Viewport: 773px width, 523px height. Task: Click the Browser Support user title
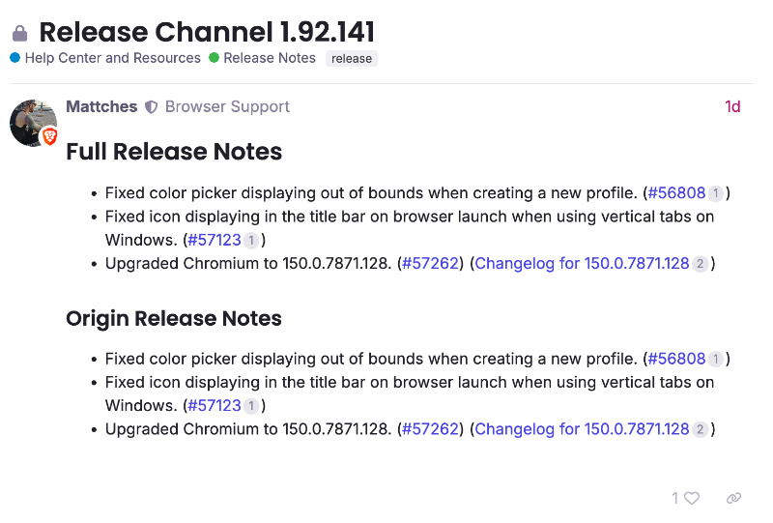click(227, 106)
